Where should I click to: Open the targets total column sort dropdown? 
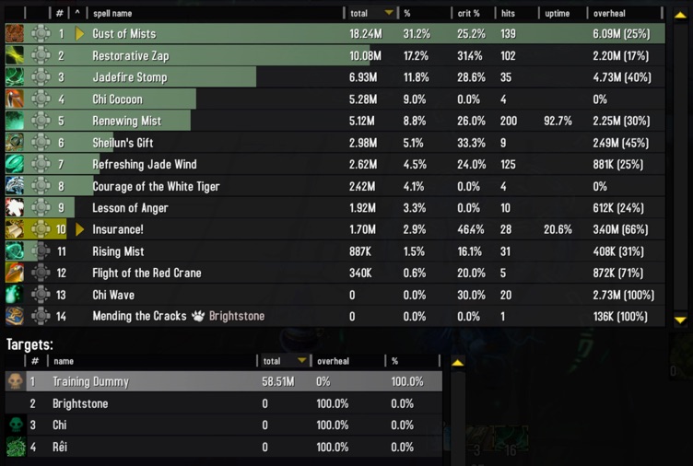300,361
